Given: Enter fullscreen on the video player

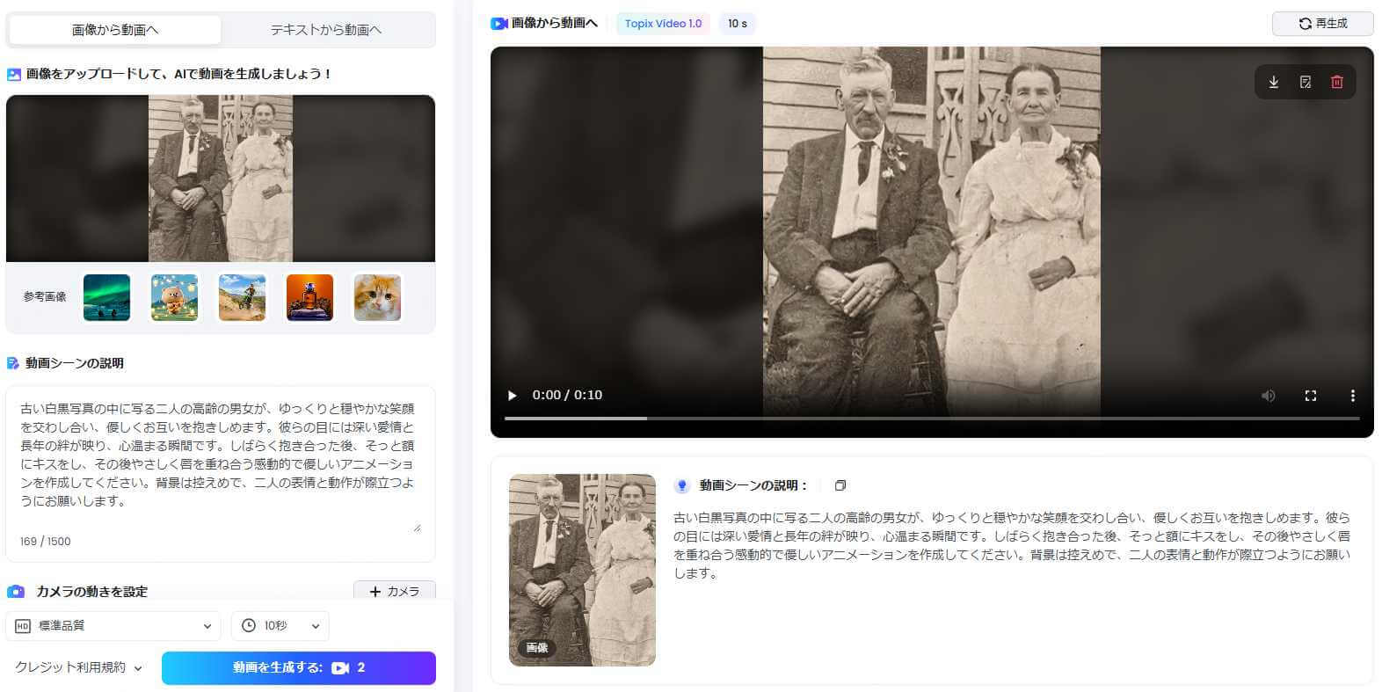Looking at the screenshot, I should point(1310,396).
